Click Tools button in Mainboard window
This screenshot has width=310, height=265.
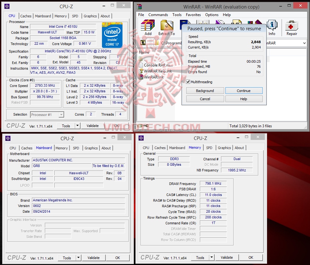click(x=67, y=258)
